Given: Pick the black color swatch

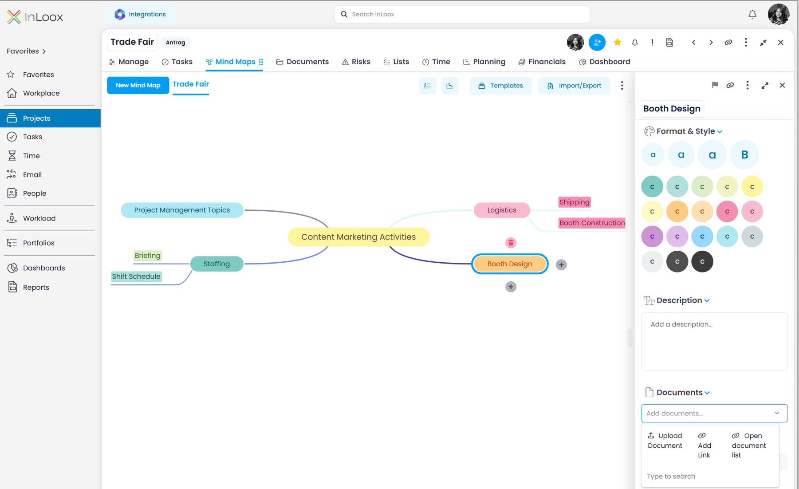Looking at the screenshot, I should 702,262.
